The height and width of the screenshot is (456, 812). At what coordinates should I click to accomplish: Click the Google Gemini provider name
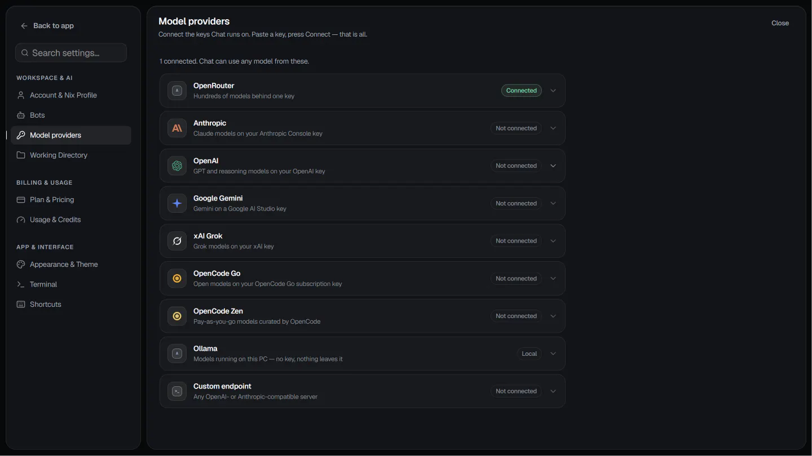pyautogui.click(x=218, y=198)
